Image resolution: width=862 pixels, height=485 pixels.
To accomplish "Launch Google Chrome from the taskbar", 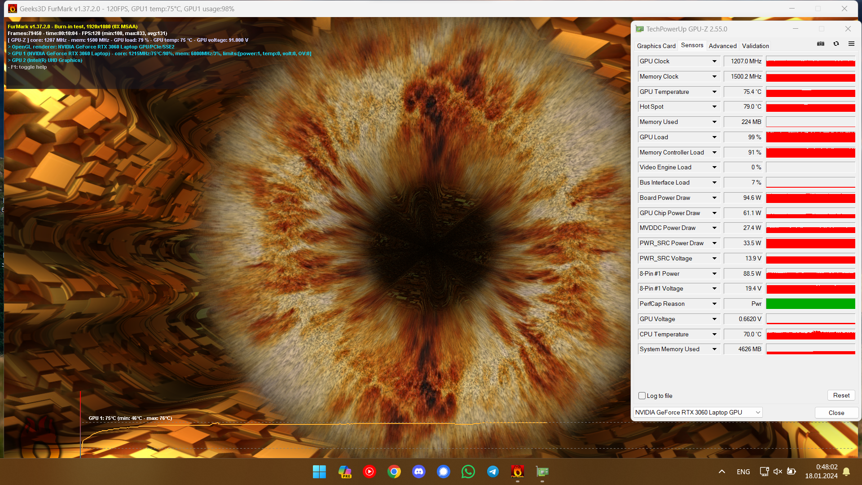I will [394, 472].
